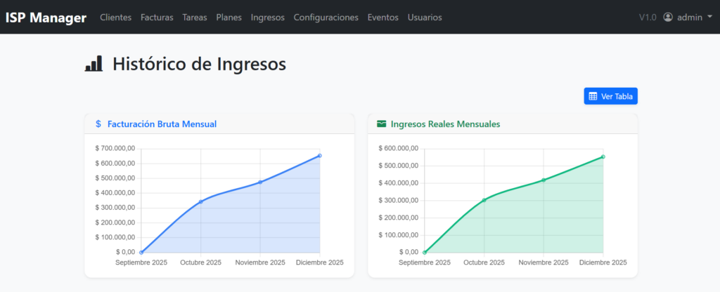
Task: Click the V1.0 version label
Action: tap(648, 18)
